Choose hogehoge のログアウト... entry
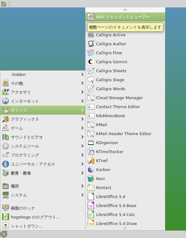The height and width of the screenshot is (238, 186). 43,217
